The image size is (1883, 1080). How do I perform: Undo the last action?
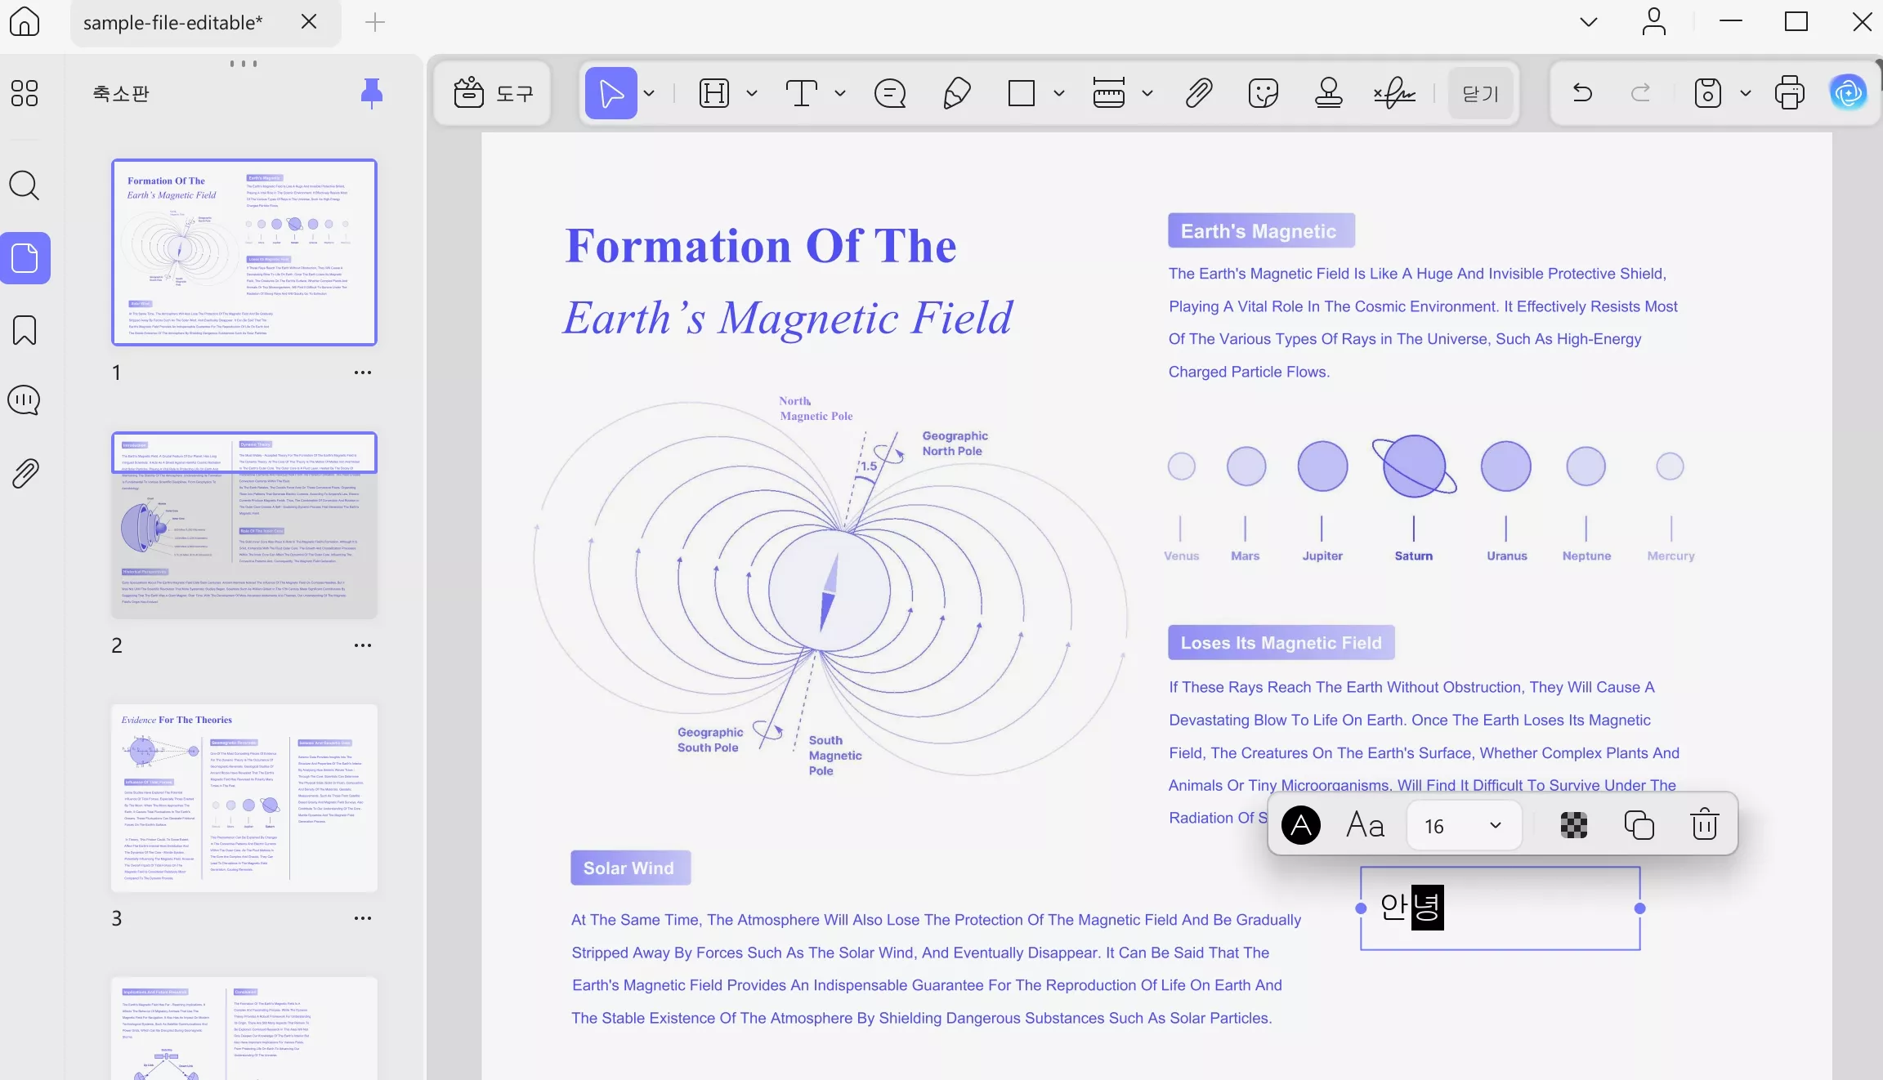click(x=1582, y=93)
